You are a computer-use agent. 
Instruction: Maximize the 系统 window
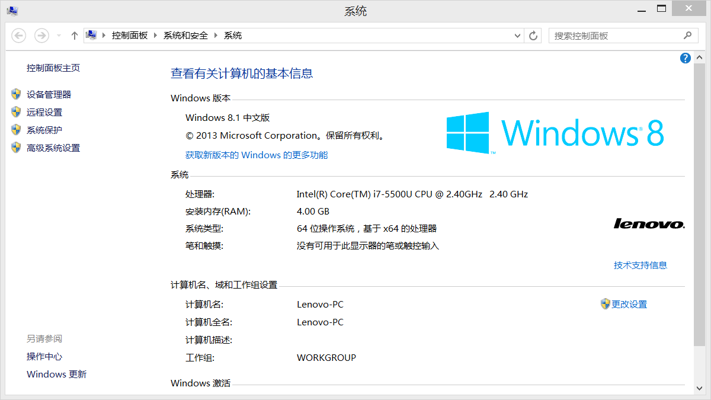[661, 9]
